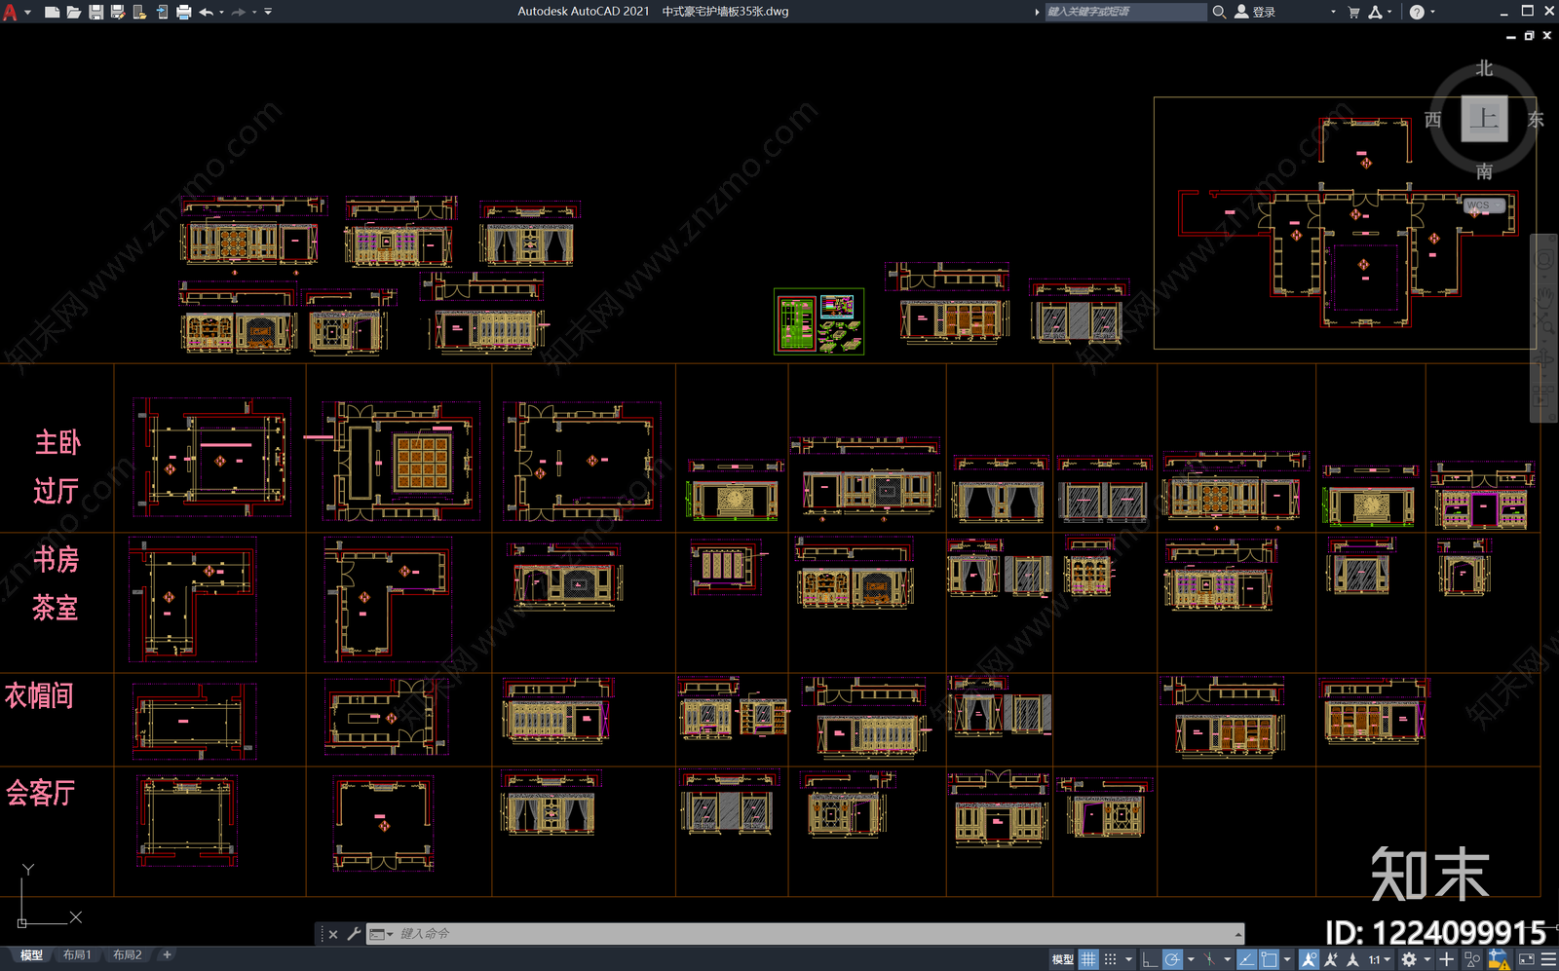The image size is (1559, 971).
Task: Click the keyword search input field
Action: click(x=1125, y=12)
